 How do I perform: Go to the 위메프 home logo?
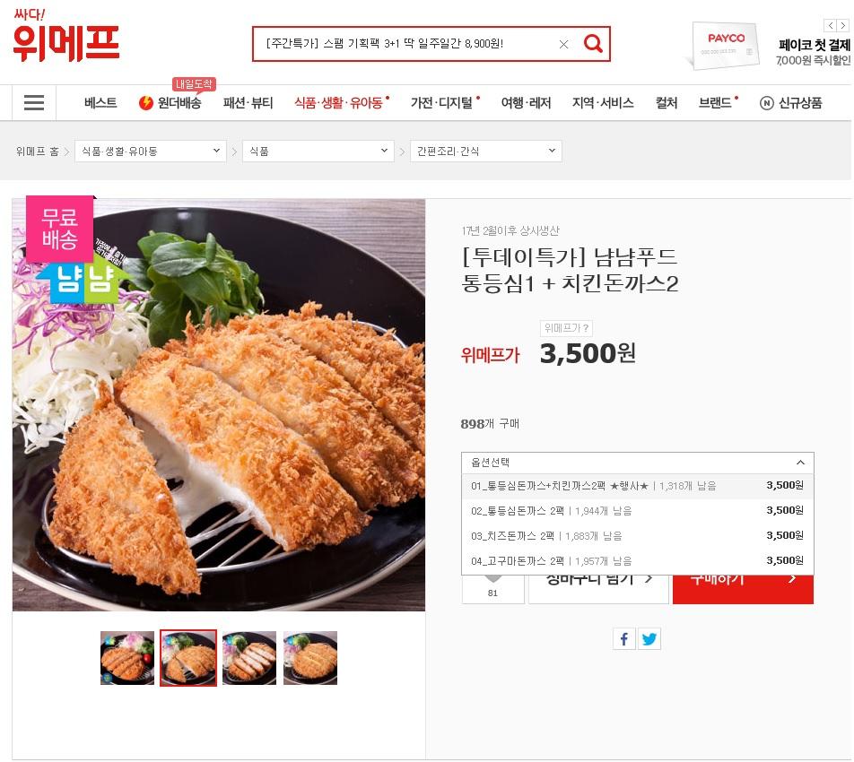tap(65, 36)
